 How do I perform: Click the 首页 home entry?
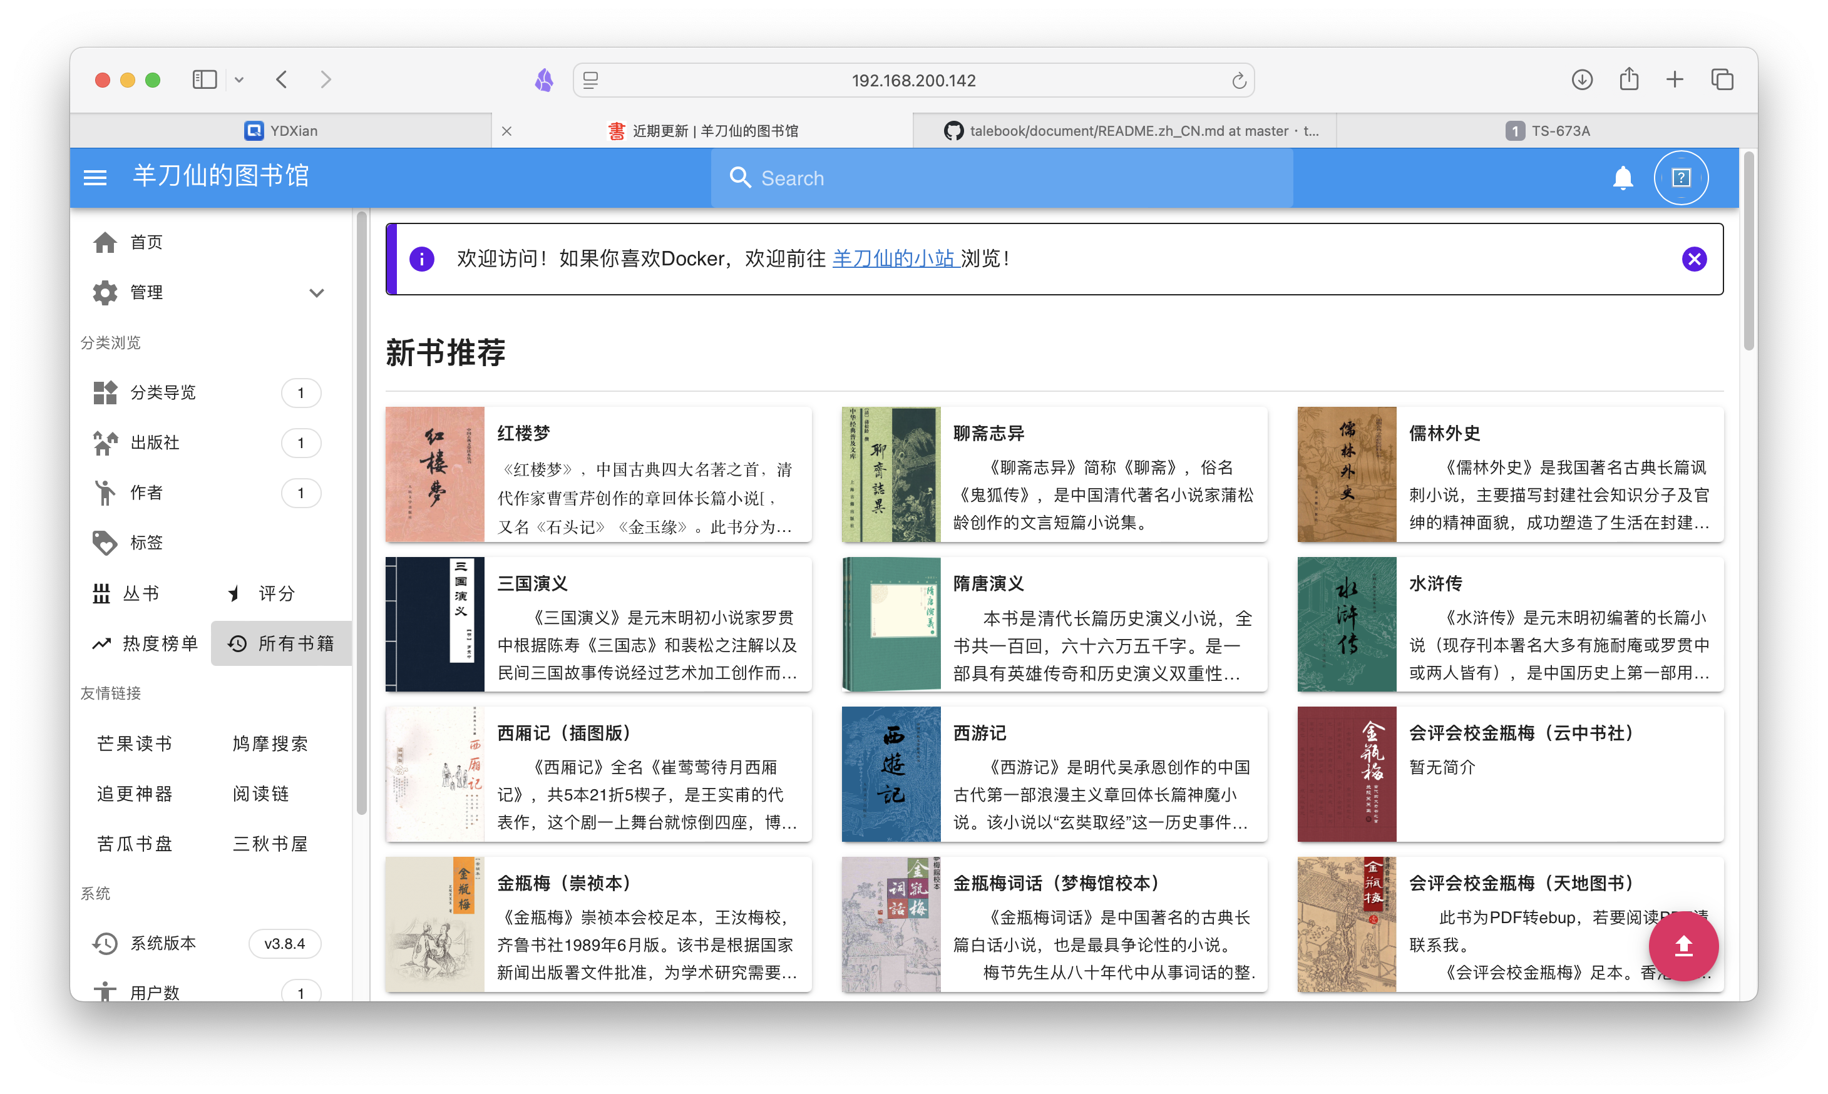[x=145, y=242]
